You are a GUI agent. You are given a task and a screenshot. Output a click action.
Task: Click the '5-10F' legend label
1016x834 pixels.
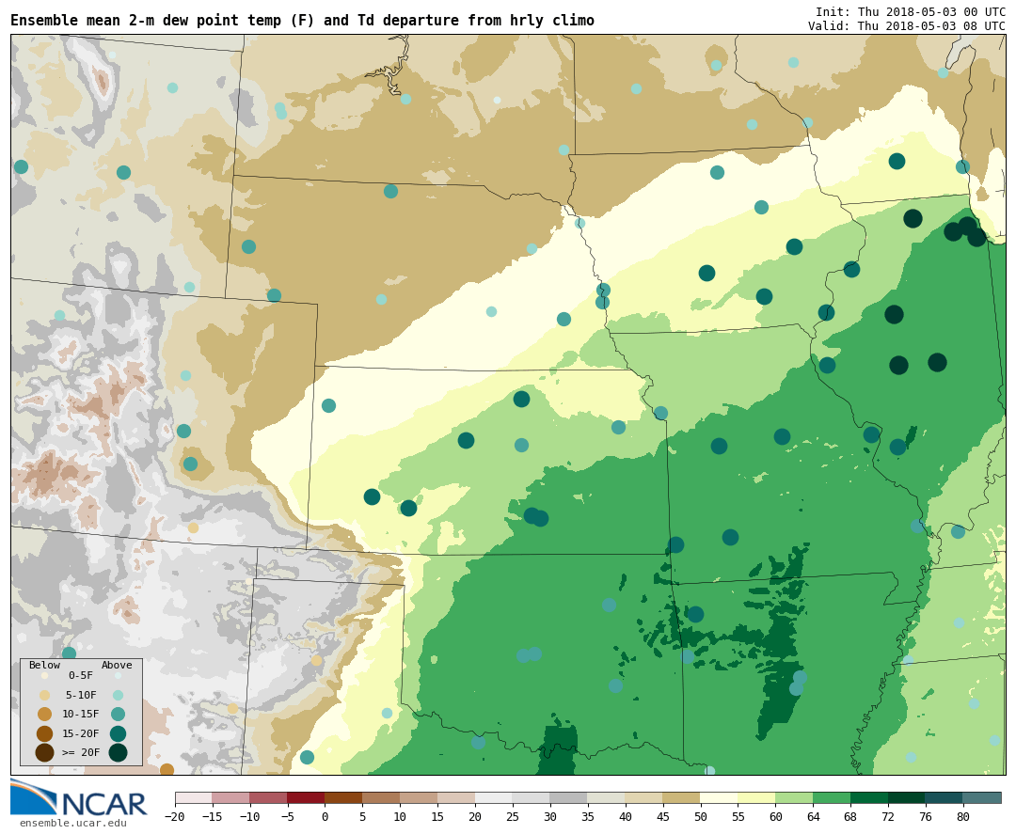pyautogui.click(x=80, y=695)
